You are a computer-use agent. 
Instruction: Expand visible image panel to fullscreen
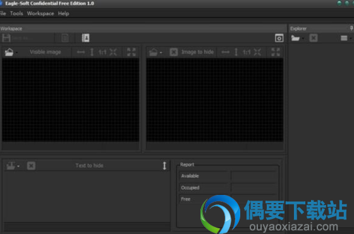tap(131, 52)
